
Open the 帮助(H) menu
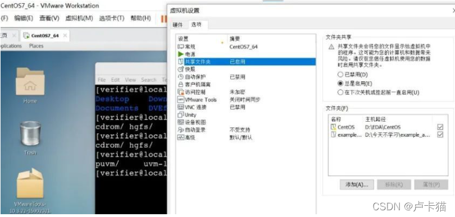[x=140, y=19]
